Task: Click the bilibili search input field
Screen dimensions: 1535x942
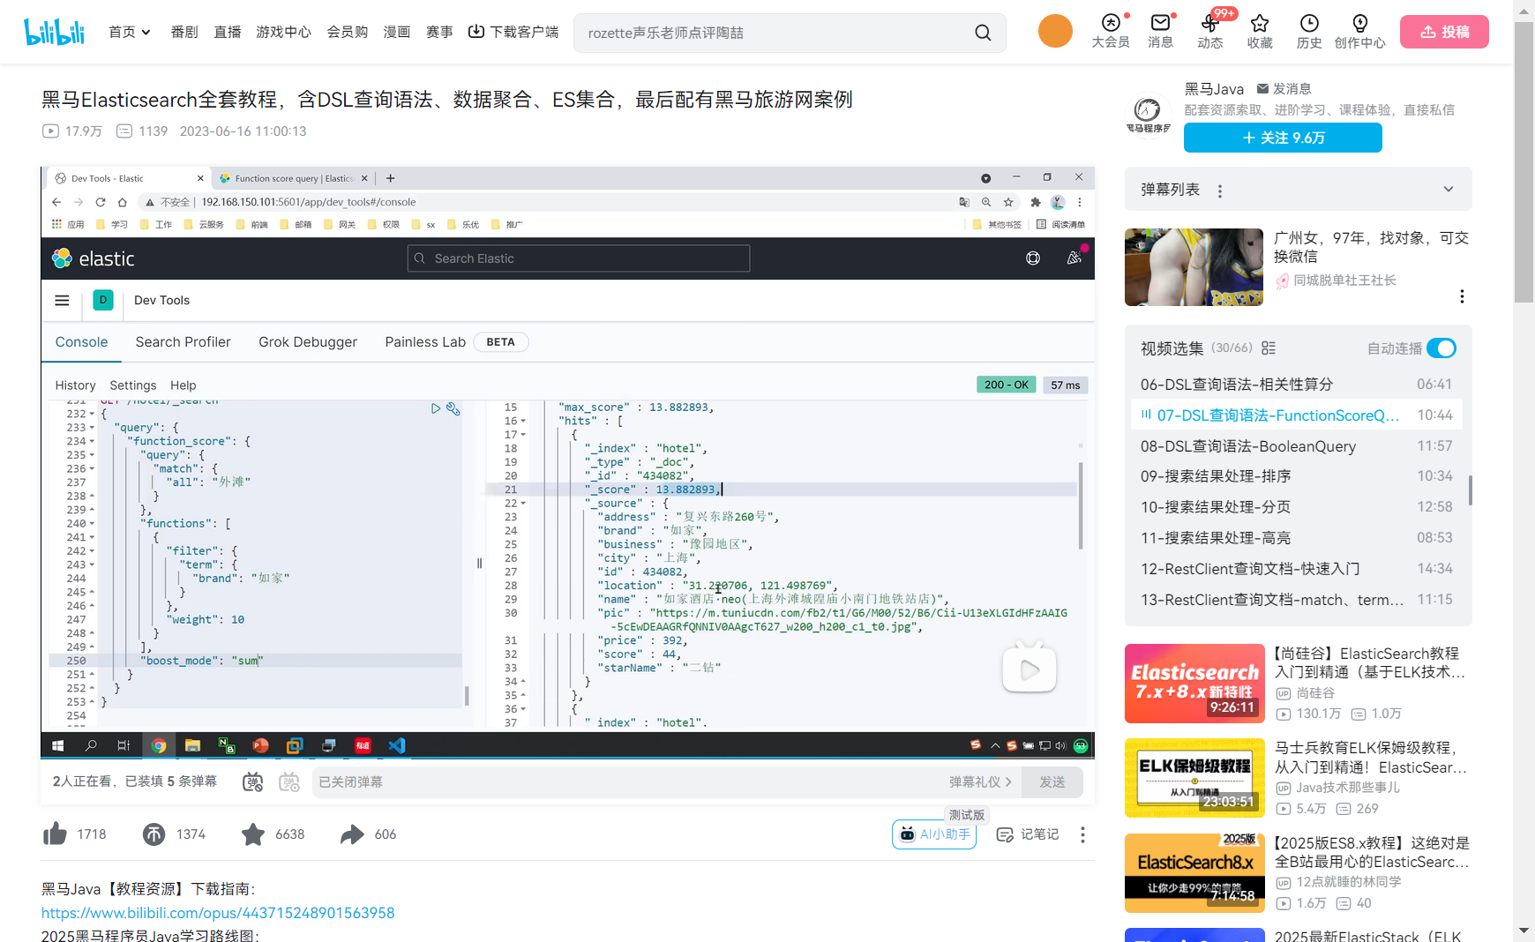Action: click(x=776, y=32)
